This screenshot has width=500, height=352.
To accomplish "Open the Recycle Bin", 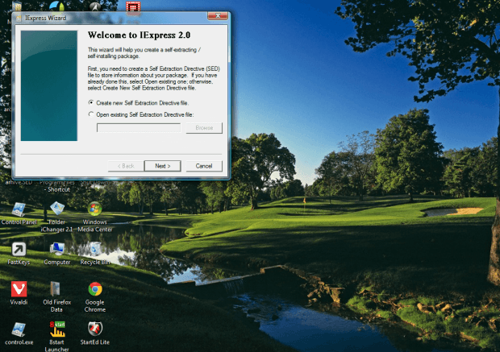I will (94, 250).
